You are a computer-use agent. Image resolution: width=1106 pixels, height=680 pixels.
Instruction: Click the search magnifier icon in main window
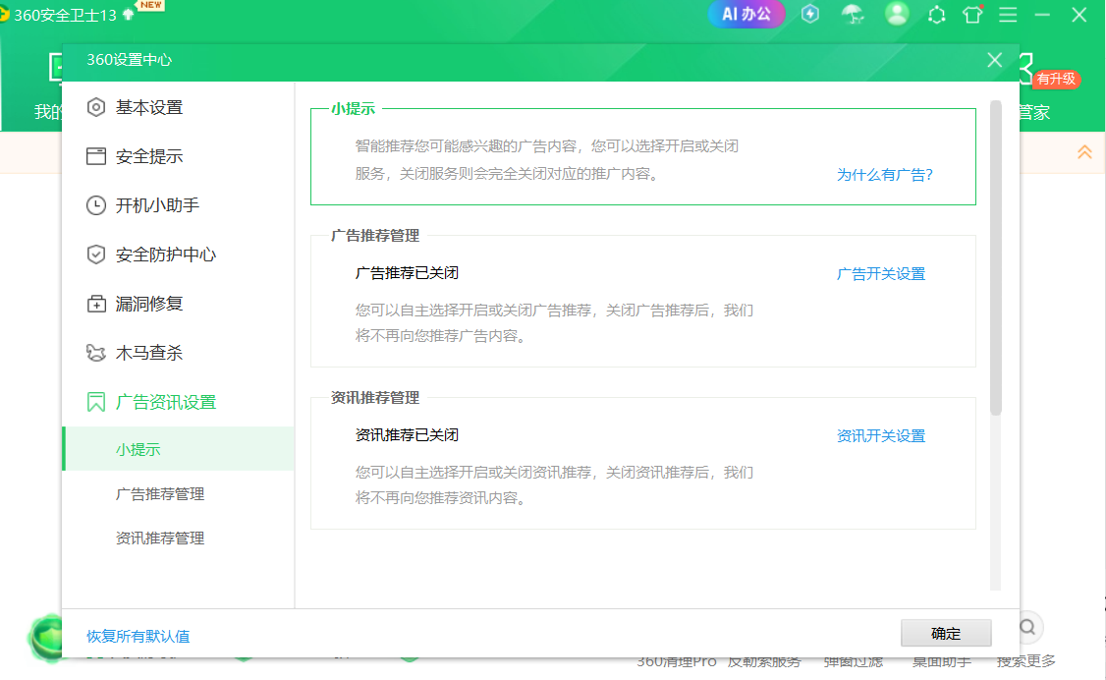coord(1027,627)
